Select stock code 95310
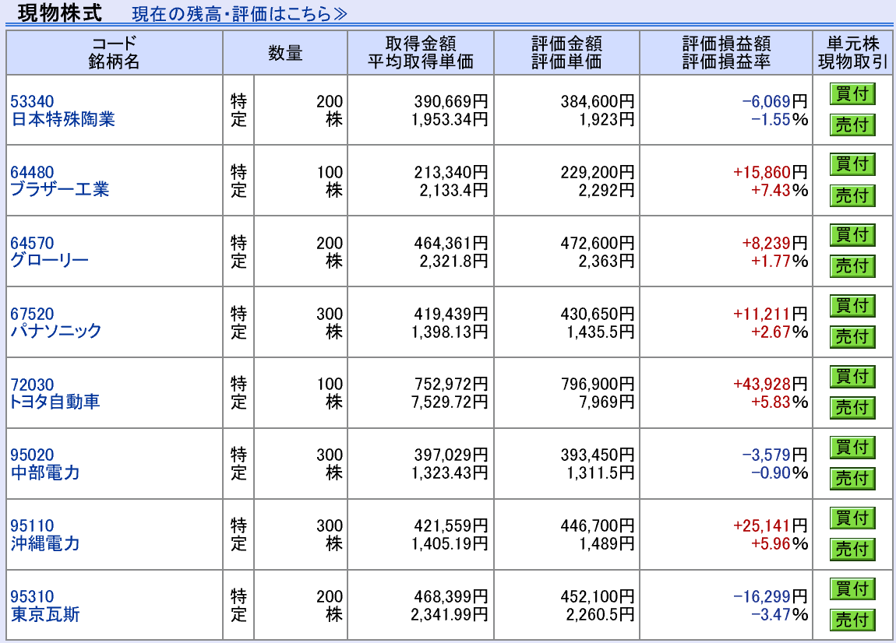896x643 pixels. click(x=32, y=597)
